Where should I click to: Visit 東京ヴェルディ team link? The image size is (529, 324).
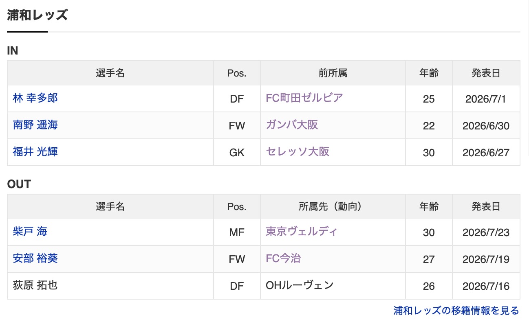pos(302,232)
